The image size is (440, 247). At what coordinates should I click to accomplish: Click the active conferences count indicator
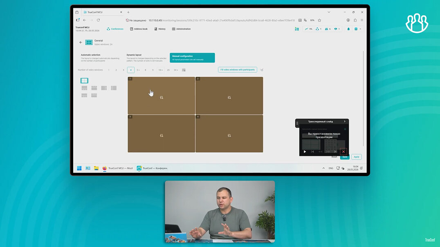(319, 29)
